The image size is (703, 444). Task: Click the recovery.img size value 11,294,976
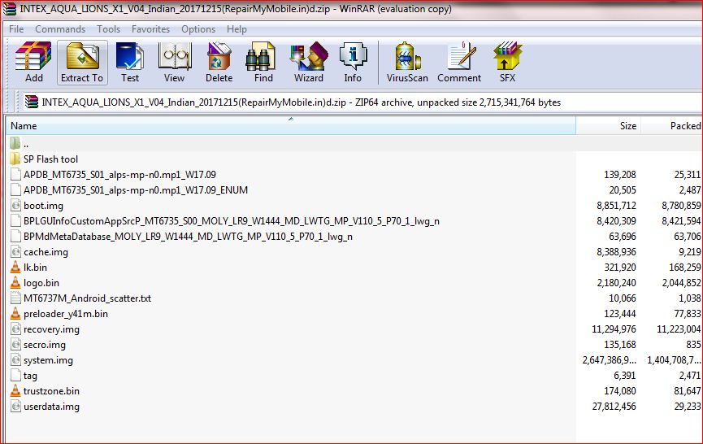point(614,329)
